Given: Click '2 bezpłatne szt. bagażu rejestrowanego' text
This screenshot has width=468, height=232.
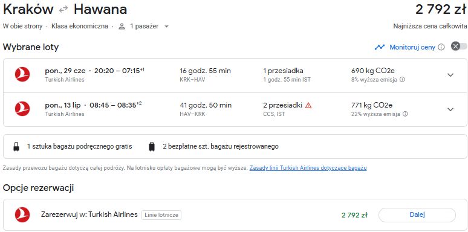Looking at the screenshot, I should pyautogui.click(x=221, y=146).
